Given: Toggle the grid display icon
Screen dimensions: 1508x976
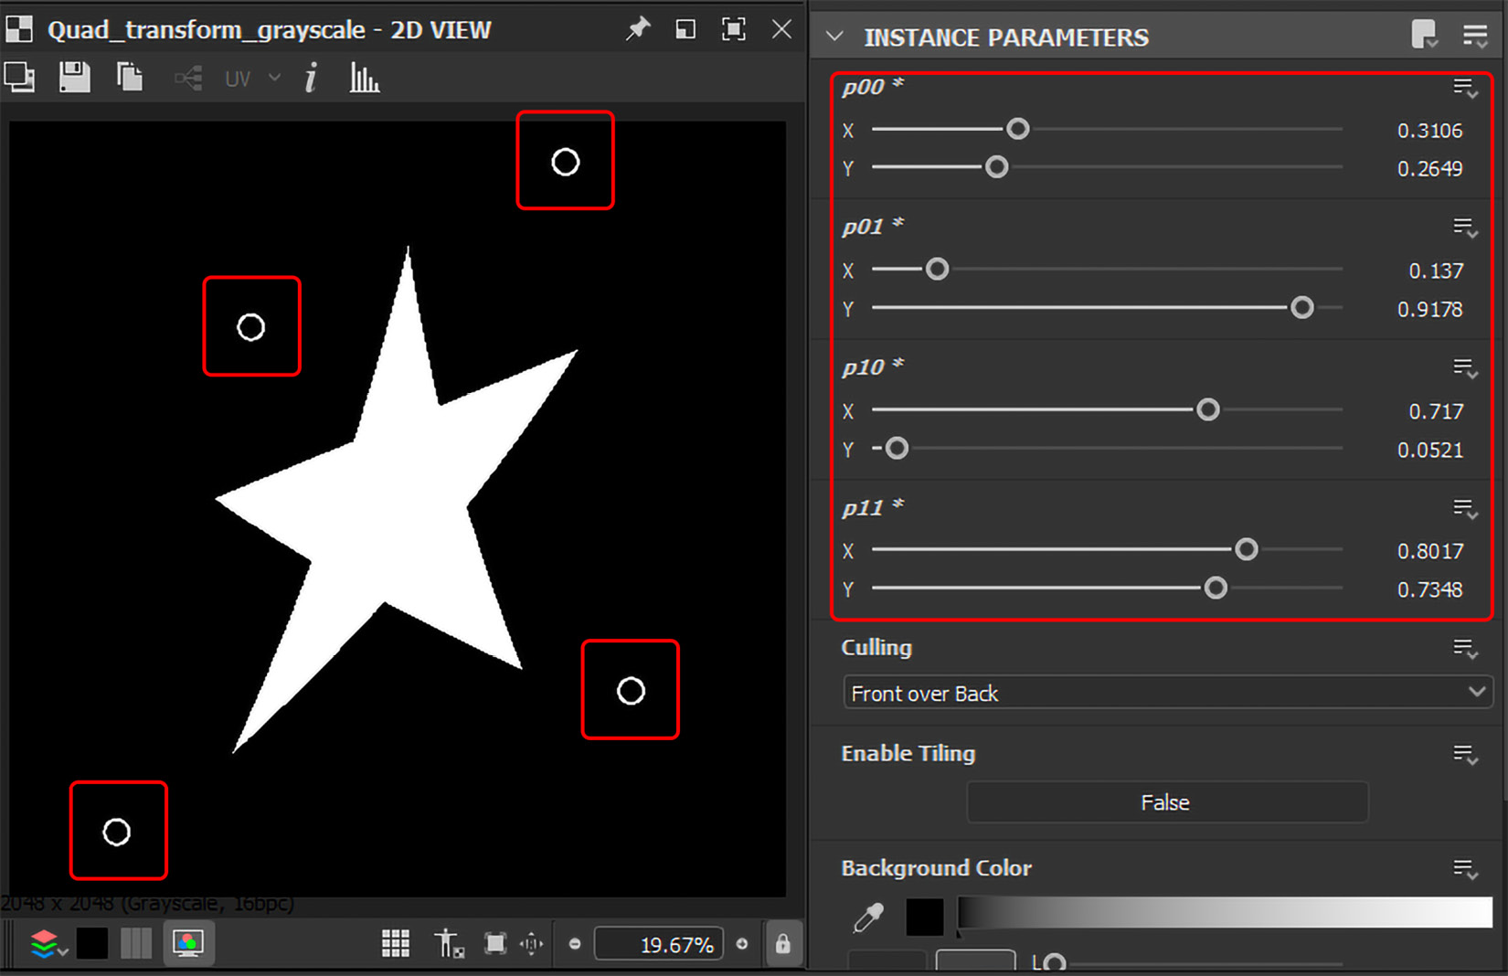Looking at the screenshot, I should point(395,943).
